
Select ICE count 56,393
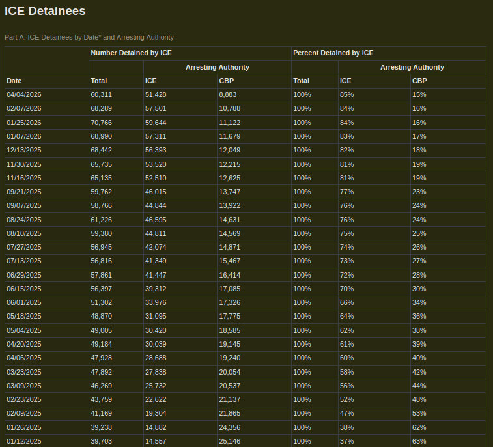coord(156,150)
